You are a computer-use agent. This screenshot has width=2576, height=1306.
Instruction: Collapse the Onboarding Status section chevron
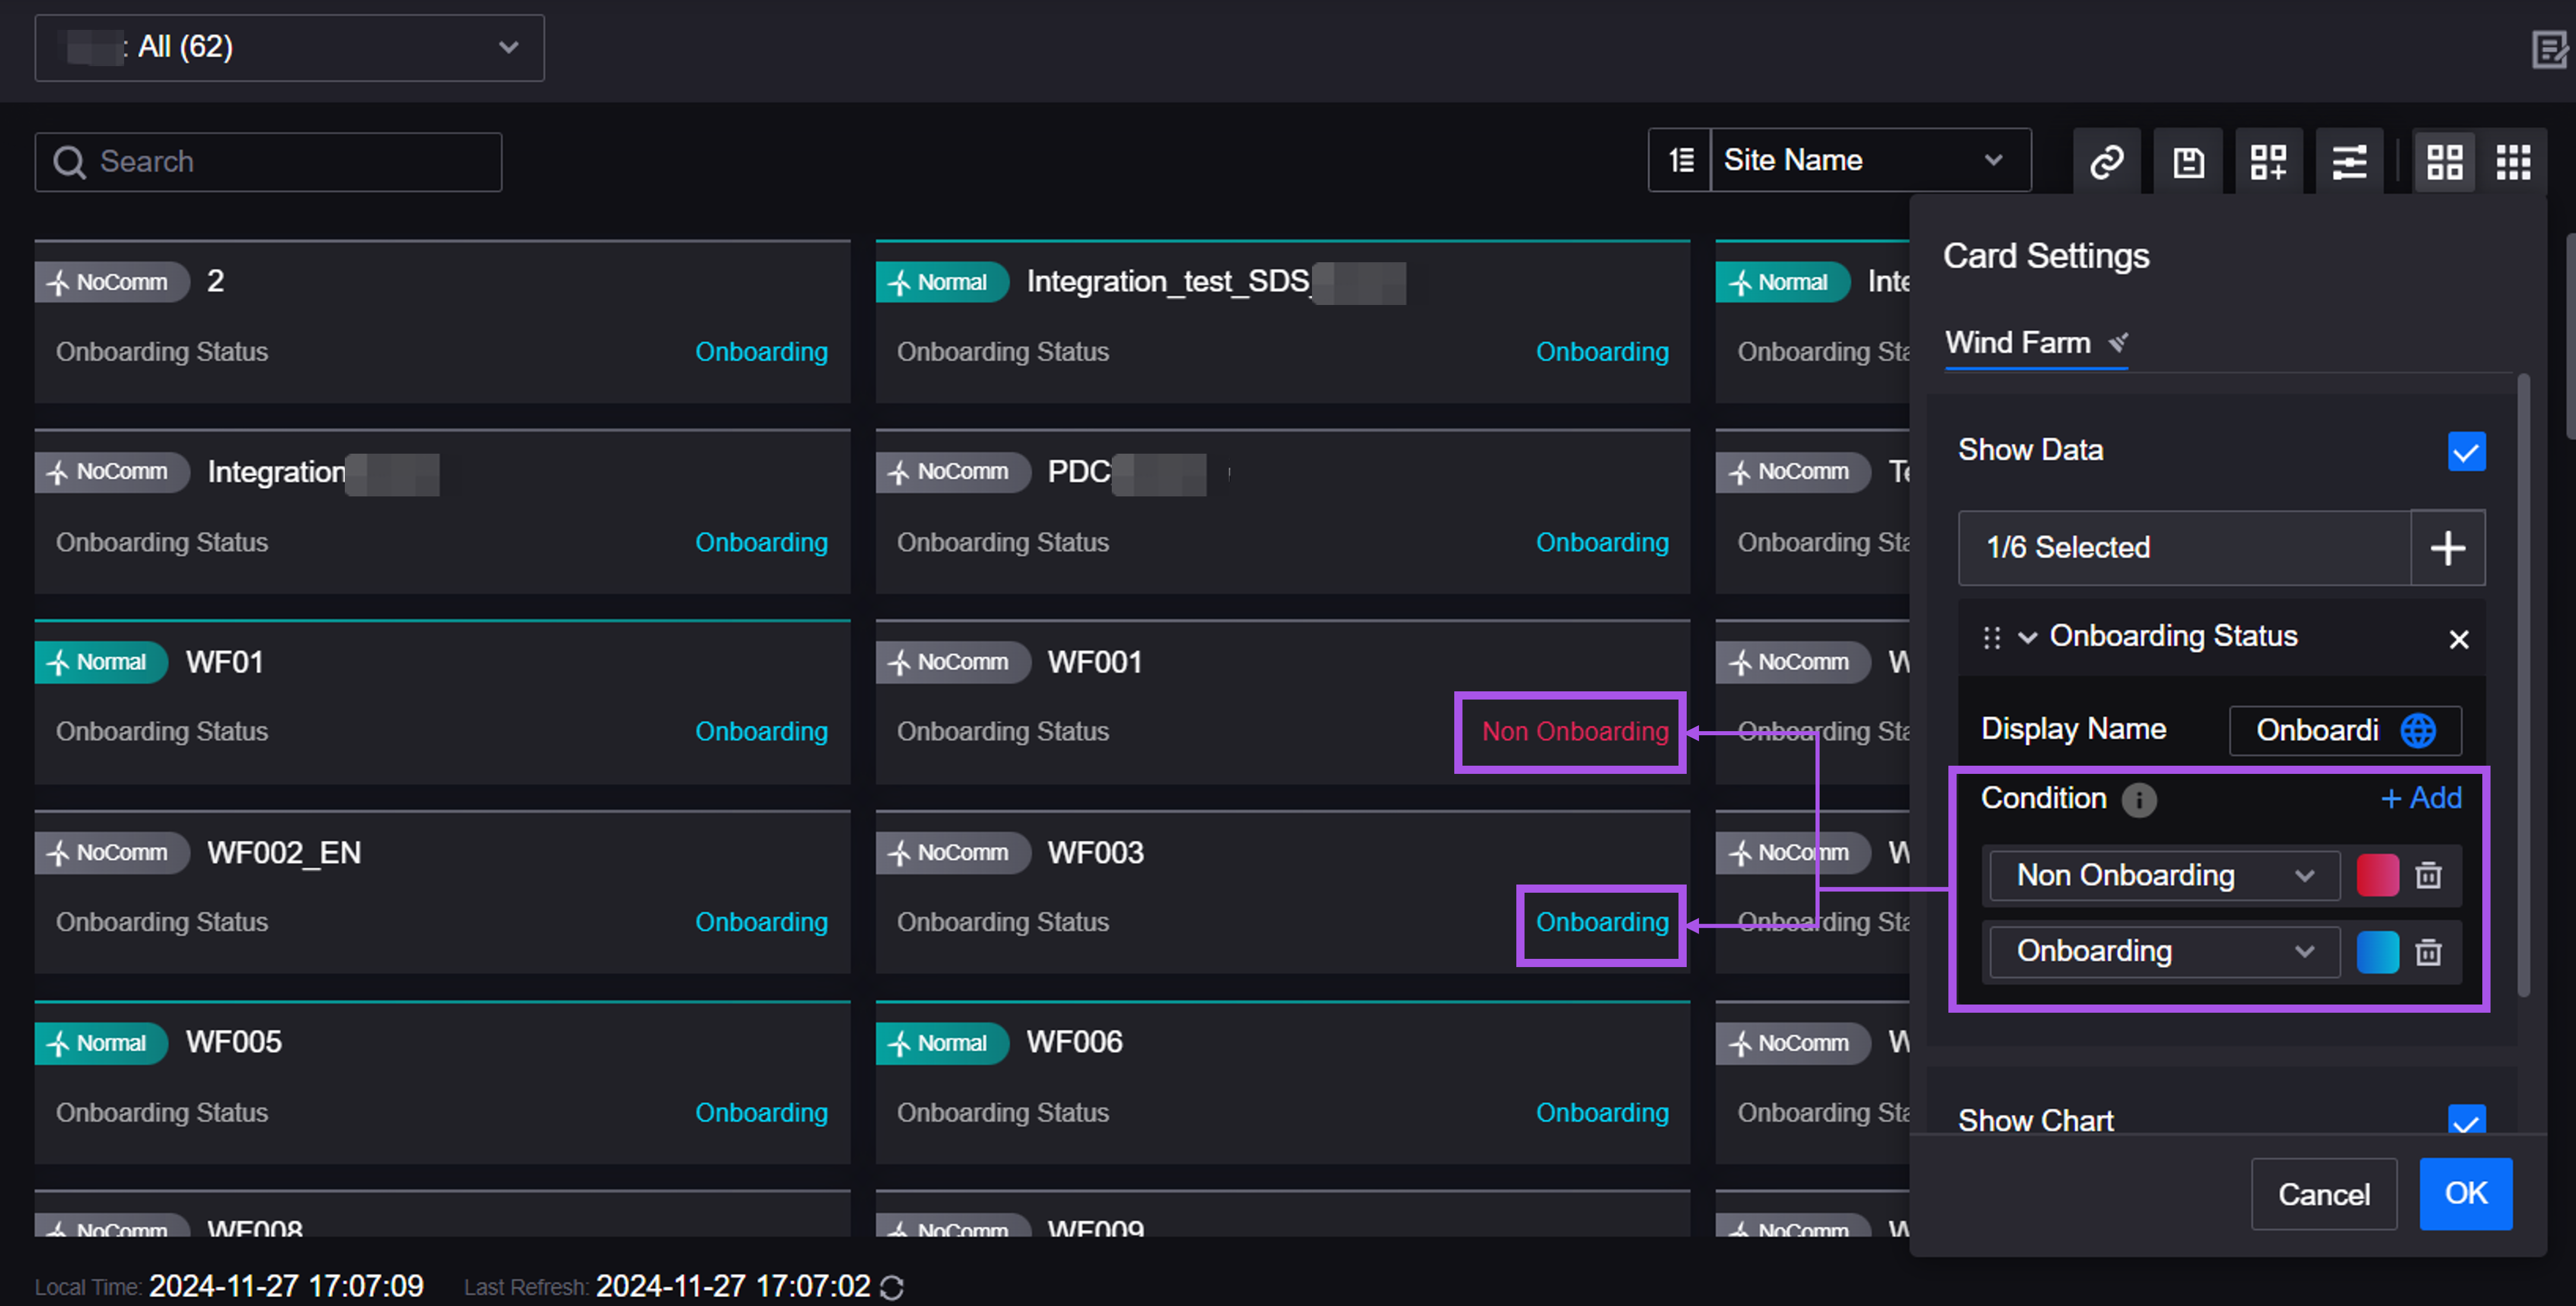click(2027, 637)
